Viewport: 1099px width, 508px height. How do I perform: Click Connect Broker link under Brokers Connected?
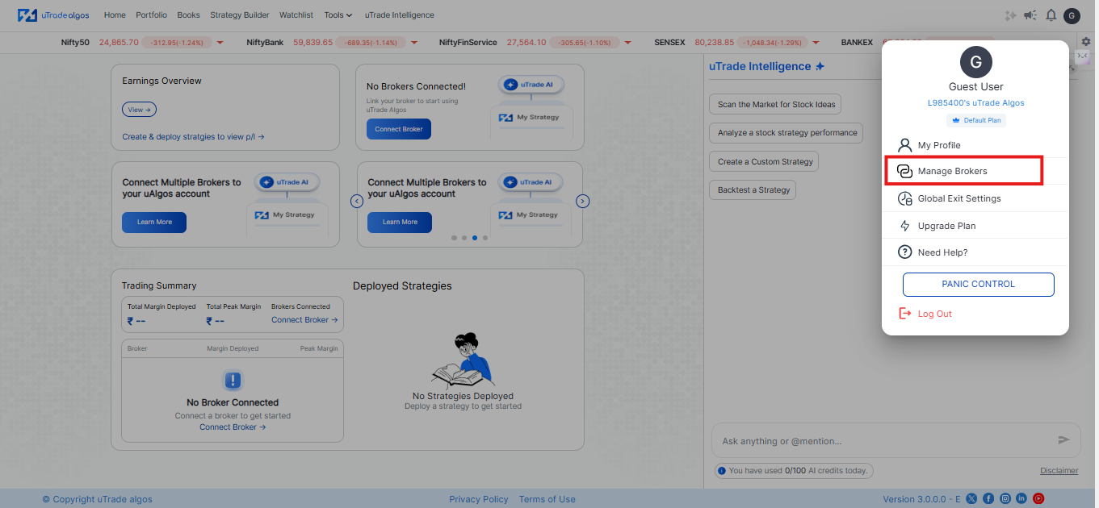304,320
